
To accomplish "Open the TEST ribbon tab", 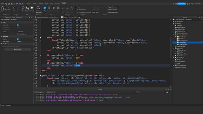I will pos(46,4).
